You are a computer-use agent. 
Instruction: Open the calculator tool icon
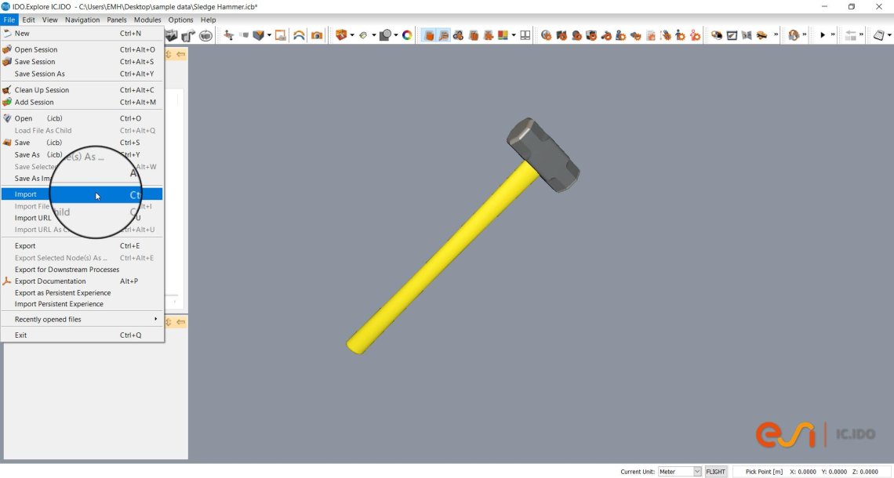click(x=878, y=35)
